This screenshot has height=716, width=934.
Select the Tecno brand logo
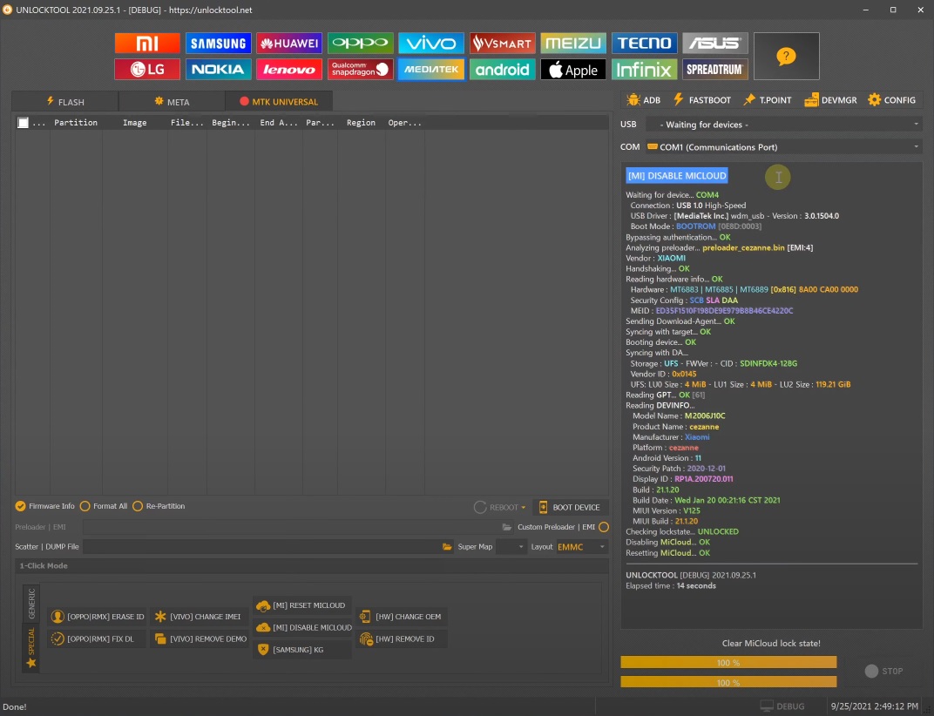coord(644,43)
